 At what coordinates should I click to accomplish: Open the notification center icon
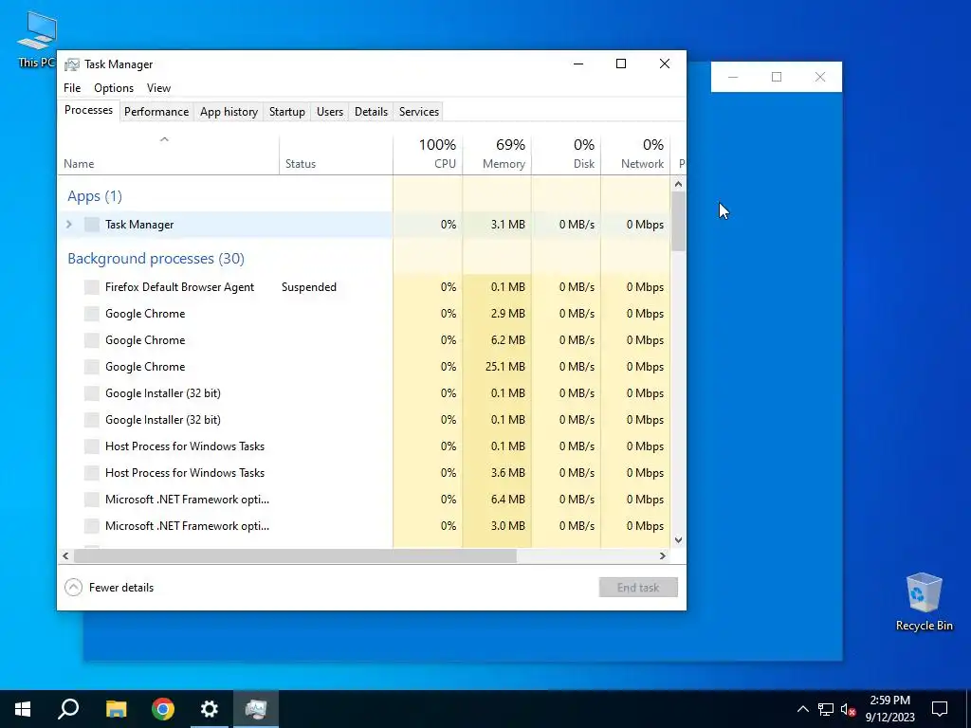940,709
